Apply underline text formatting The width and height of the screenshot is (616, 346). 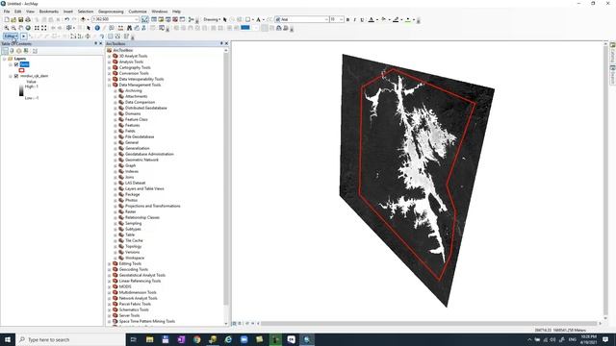point(362,19)
